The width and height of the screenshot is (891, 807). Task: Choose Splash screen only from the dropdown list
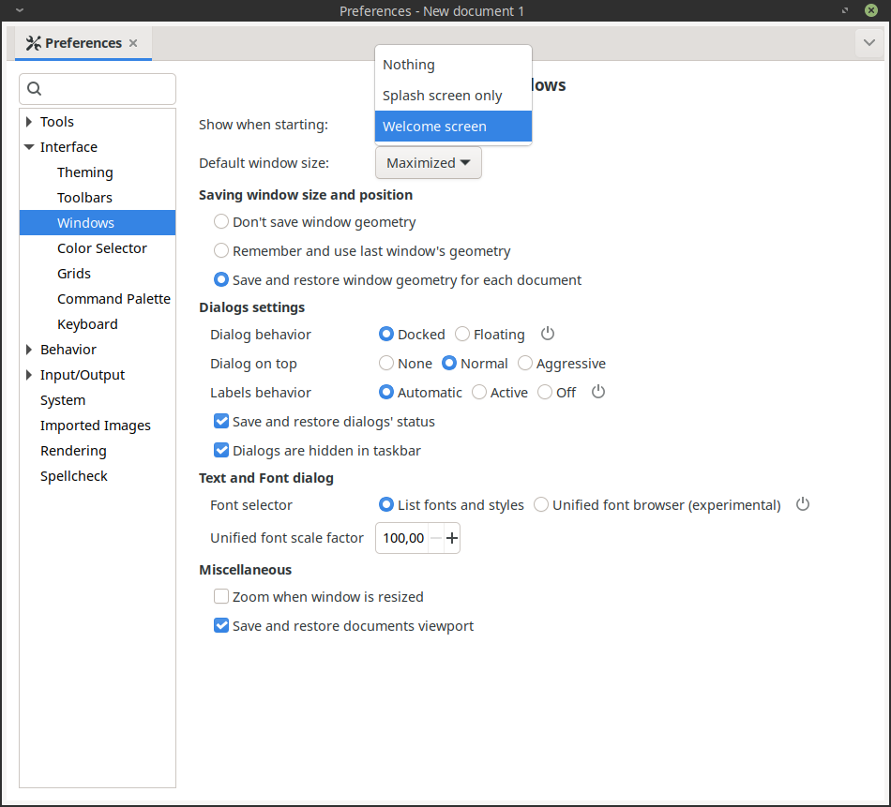443,96
